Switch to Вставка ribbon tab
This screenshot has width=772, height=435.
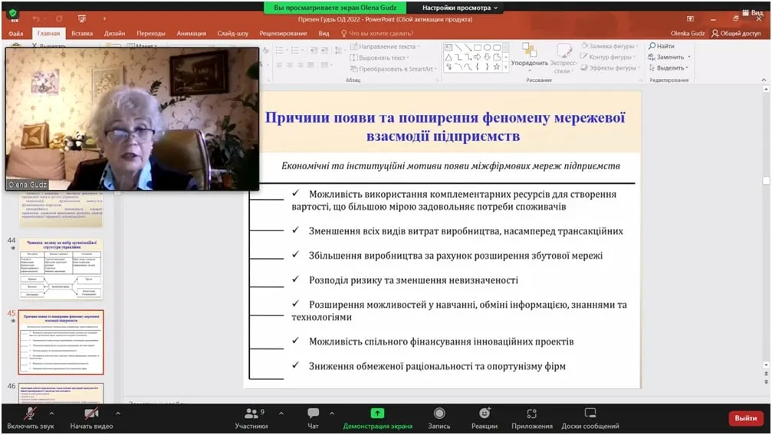tap(82, 34)
